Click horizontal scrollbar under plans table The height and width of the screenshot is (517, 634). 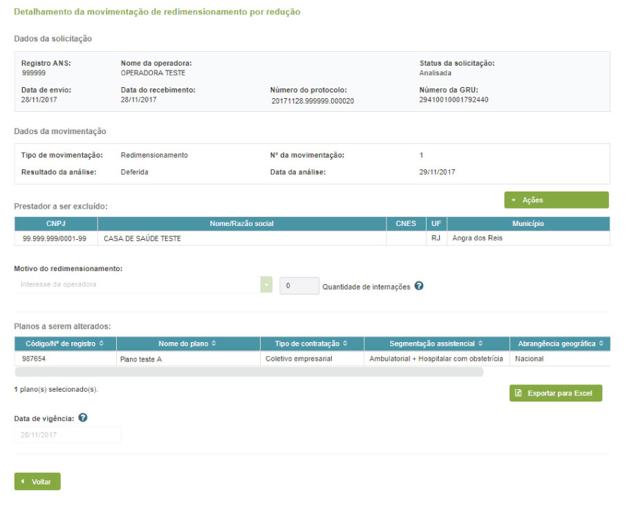coord(249,372)
